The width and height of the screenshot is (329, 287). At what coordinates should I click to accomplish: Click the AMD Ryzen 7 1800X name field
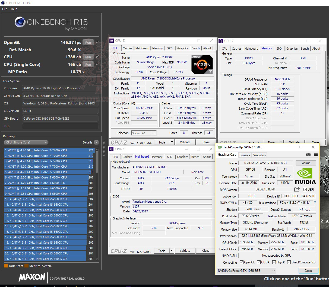(x=159, y=57)
